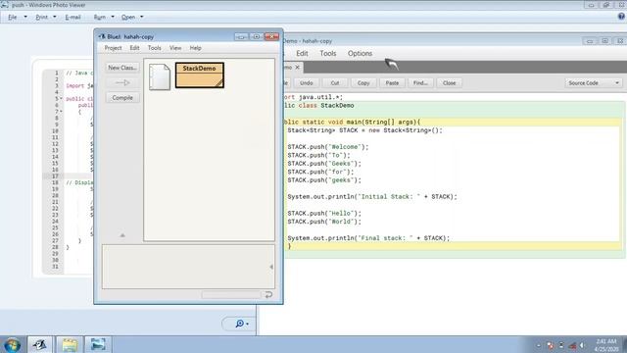Click the taskbar clock
Image resolution: width=627 pixels, height=353 pixels.
[606, 345]
